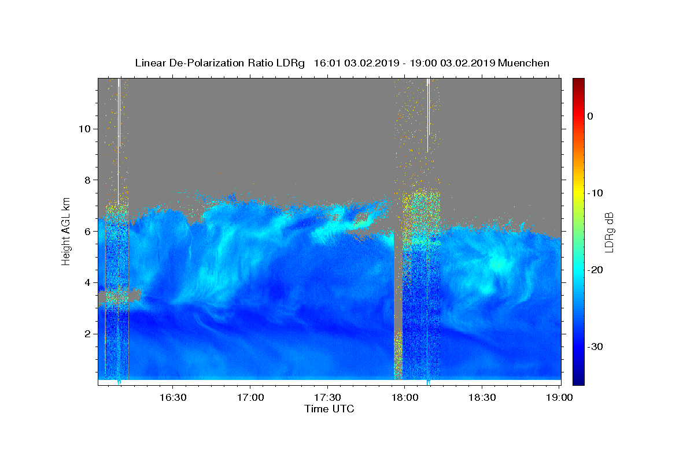Screen dimensions: 694x462
Task: Click the 'Time UTC' axis label
Action: pyautogui.click(x=329, y=409)
